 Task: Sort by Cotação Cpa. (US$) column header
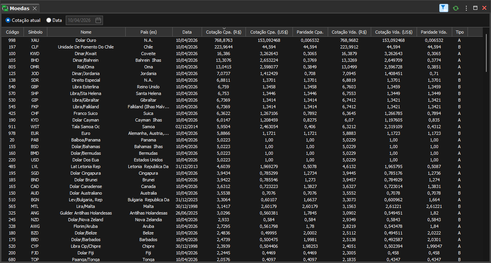pos(269,32)
